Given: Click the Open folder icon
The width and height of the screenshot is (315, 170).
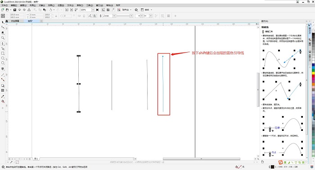Looking at the screenshot, I should click(7, 9).
